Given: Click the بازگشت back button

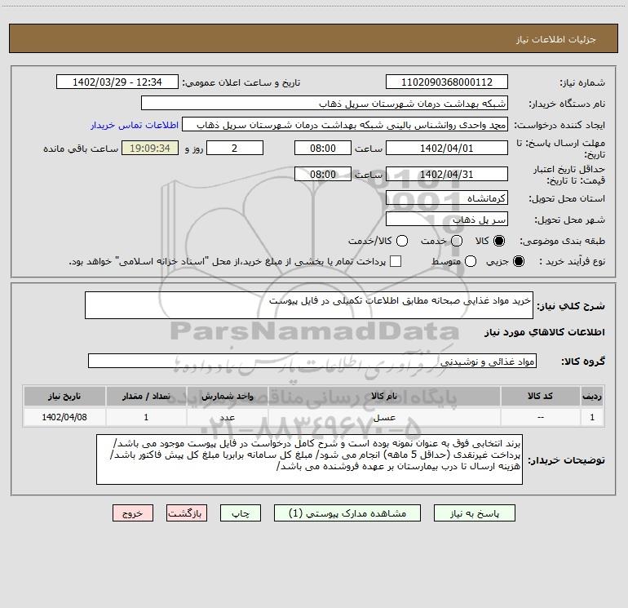Looking at the screenshot, I should (x=187, y=513).
